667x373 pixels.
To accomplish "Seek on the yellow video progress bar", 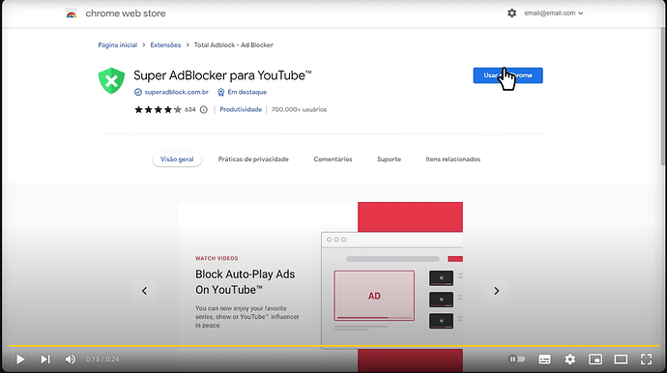I will (333, 346).
